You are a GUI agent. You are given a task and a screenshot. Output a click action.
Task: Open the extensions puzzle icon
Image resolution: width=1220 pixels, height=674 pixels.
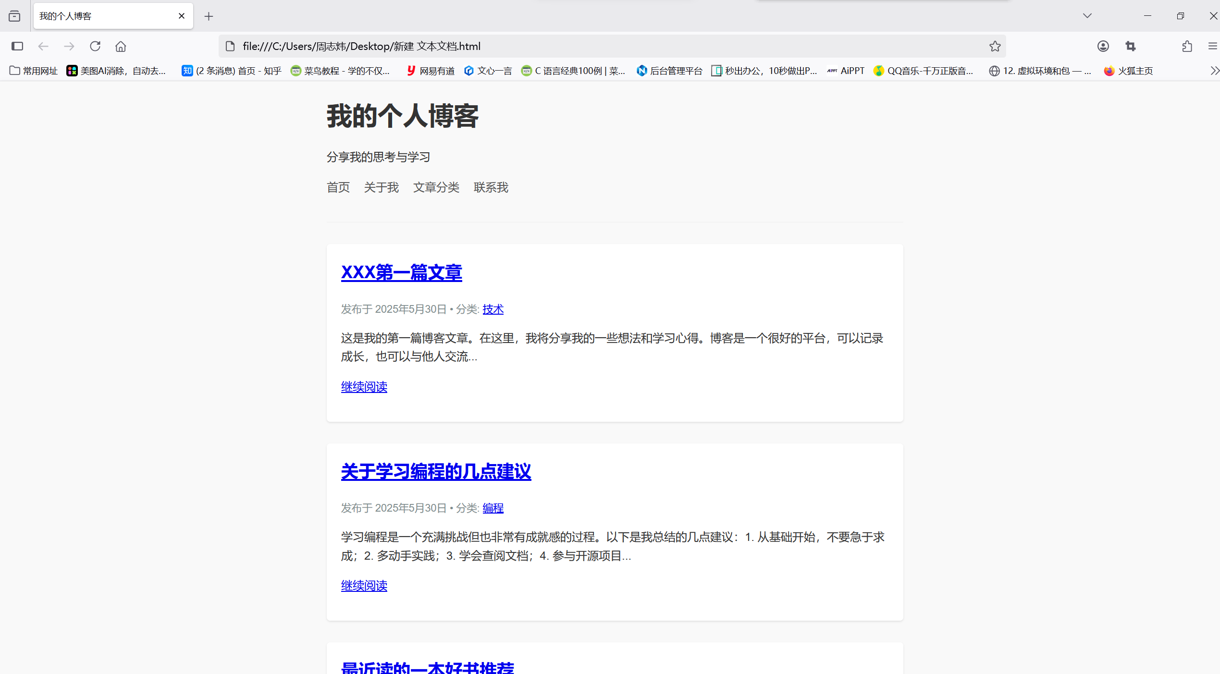pos(1187,46)
